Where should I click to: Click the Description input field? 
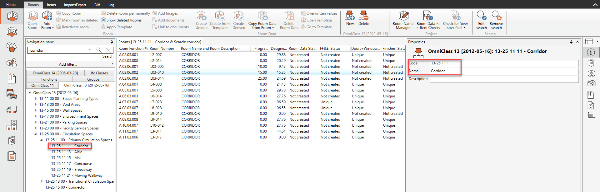point(504,79)
